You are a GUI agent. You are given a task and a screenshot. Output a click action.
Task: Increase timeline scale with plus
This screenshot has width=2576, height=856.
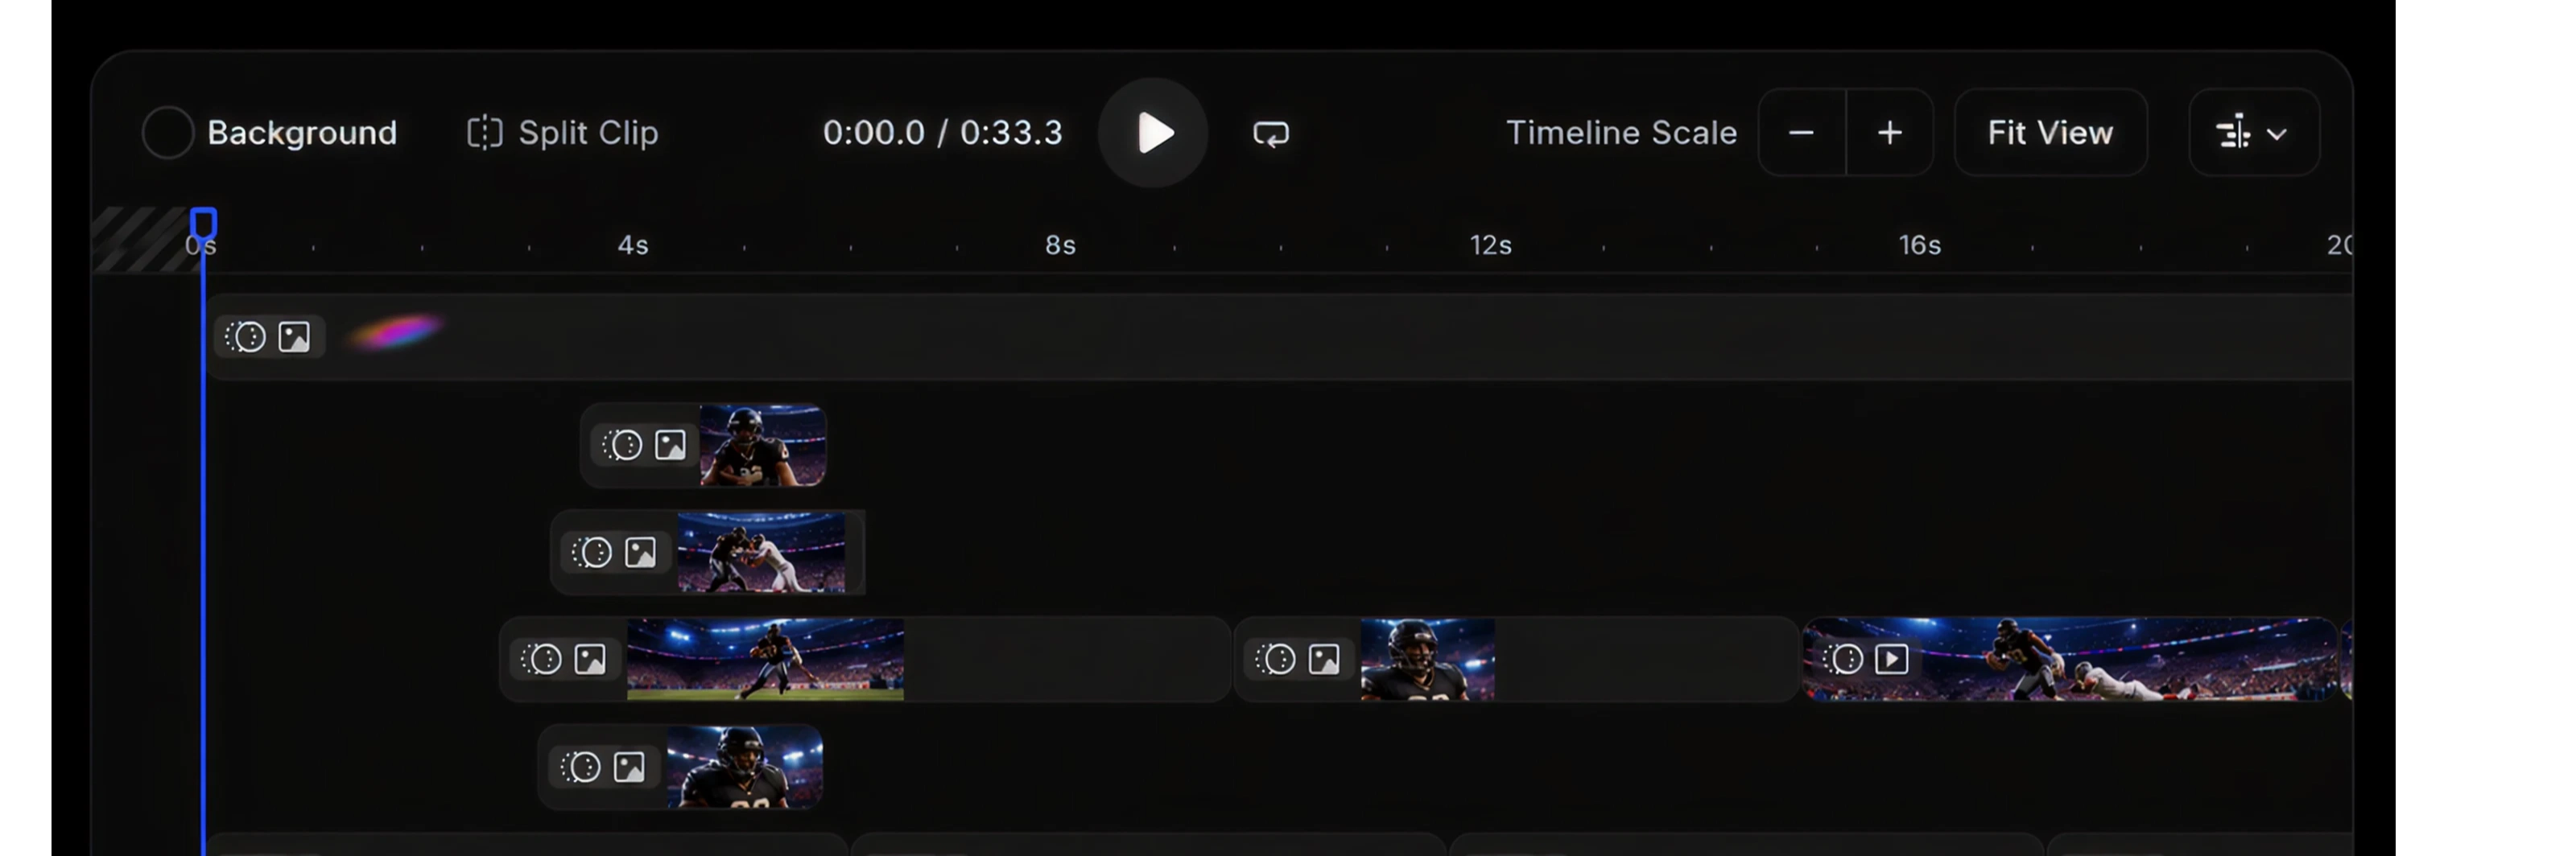pos(1889,133)
